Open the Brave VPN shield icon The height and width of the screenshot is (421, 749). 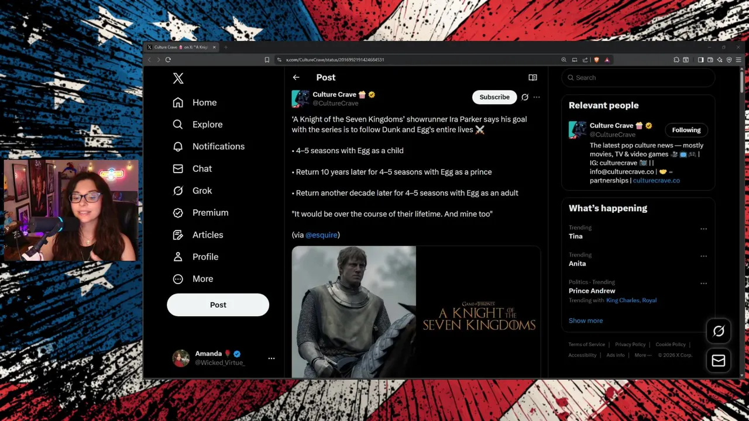coord(729,60)
